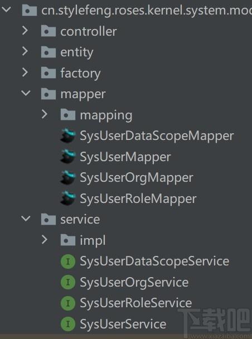Expand the controller package
Image resolution: width=252 pixels, height=339 pixels.
[x=25, y=31]
